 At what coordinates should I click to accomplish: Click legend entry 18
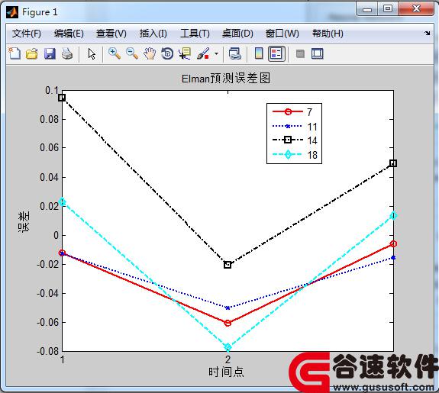pyautogui.click(x=312, y=155)
